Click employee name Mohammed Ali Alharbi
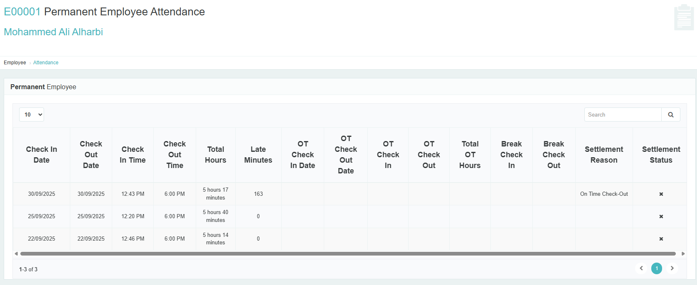Viewport: 697px width, 285px height. pos(53,32)
